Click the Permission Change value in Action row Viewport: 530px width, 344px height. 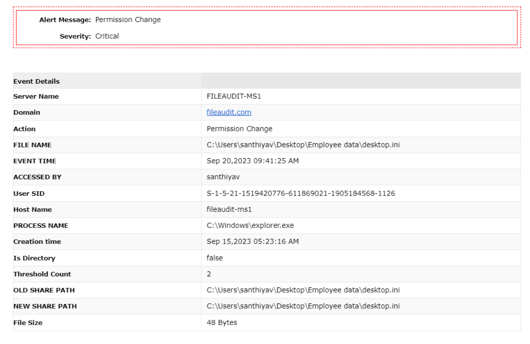[x=239, y=129]
